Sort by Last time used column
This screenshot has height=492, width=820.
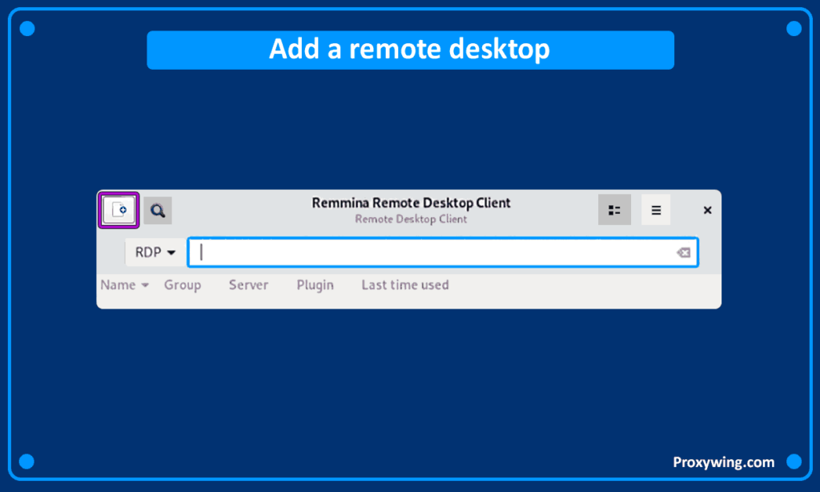pyautogui.click(x=405, y=284)
